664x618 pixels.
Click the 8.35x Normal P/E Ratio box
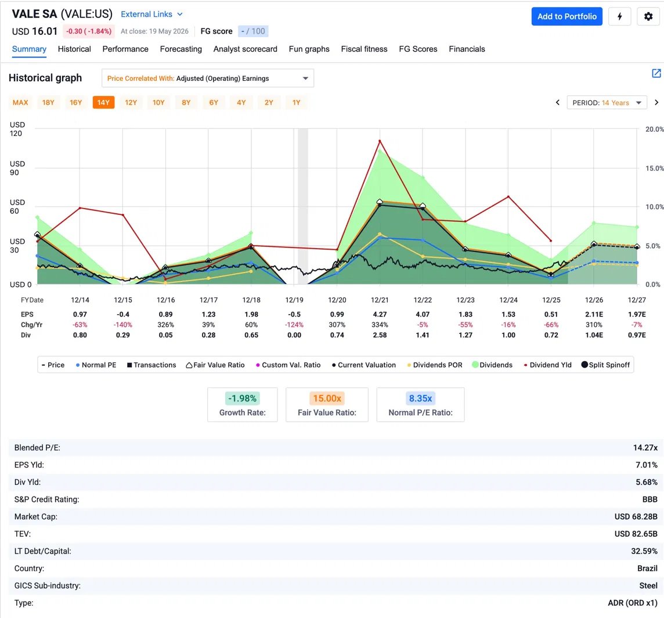tap(420, 405)
